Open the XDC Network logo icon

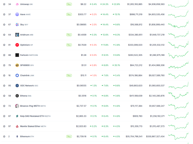click(17, 86)
